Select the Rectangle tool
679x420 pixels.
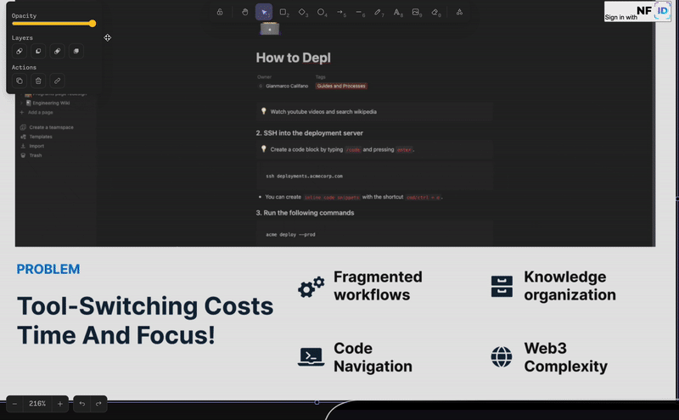click(283, 12)
